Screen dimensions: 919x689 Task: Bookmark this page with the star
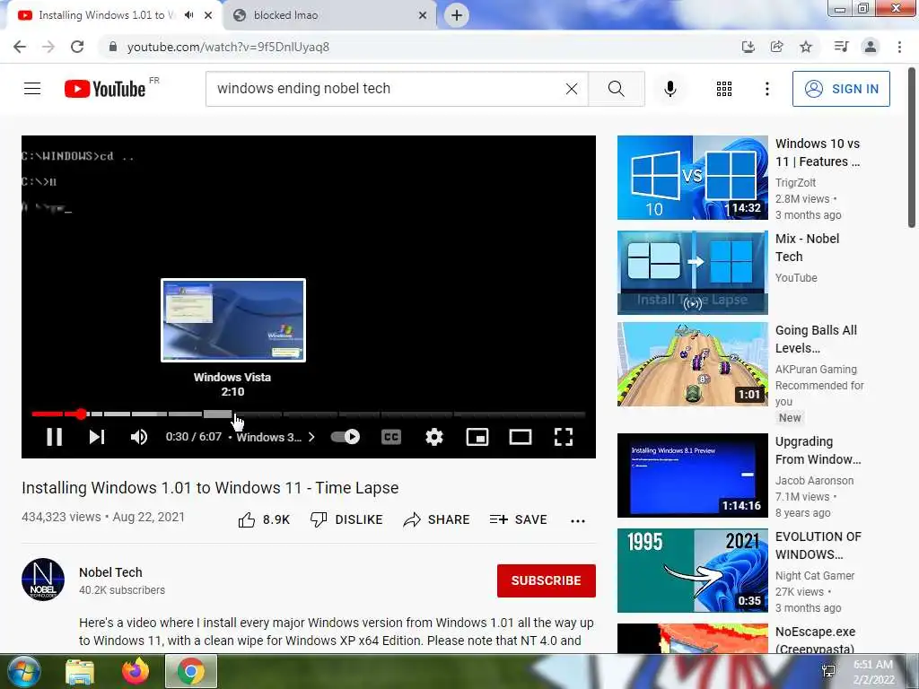tap(806, 47)
